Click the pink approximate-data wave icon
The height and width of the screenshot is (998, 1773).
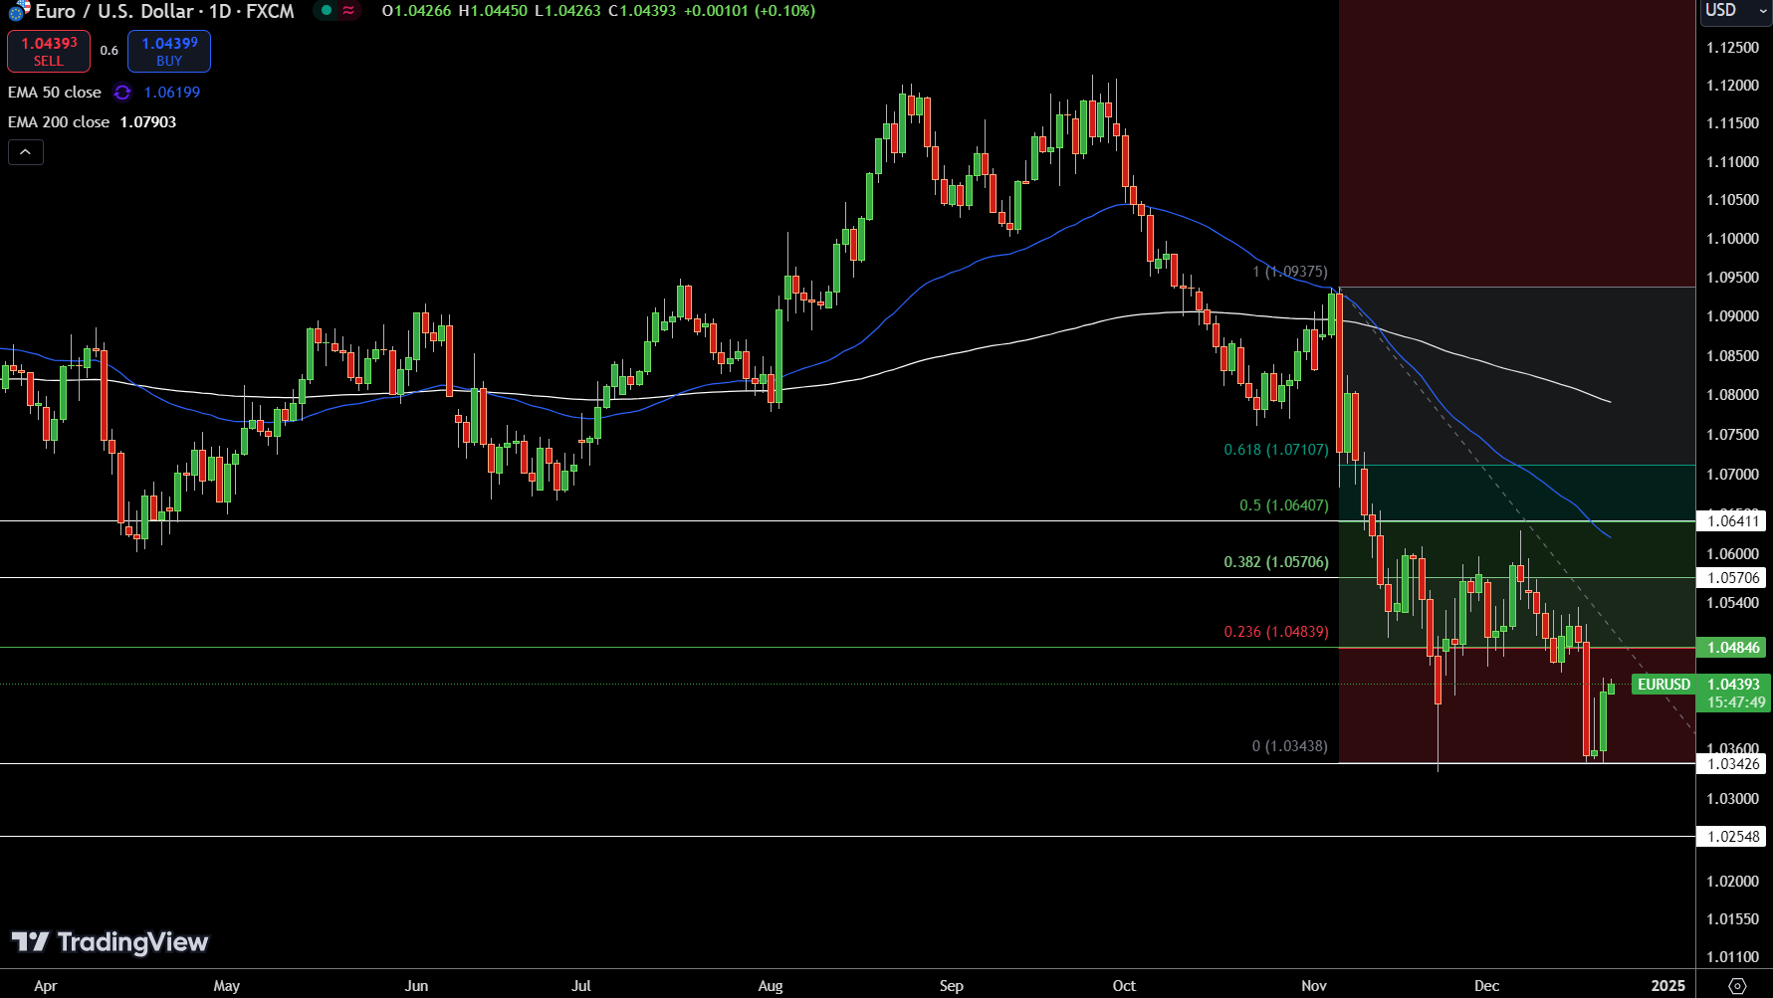point(348,11)
